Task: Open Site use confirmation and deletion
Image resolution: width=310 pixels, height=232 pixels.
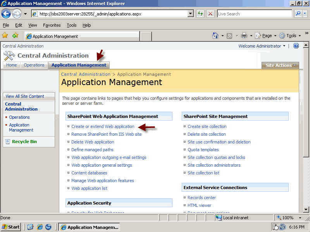Action: coord(219,142)
